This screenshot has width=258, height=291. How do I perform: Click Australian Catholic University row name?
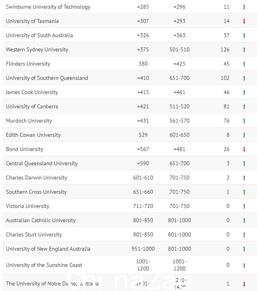(x=41, y=220)
